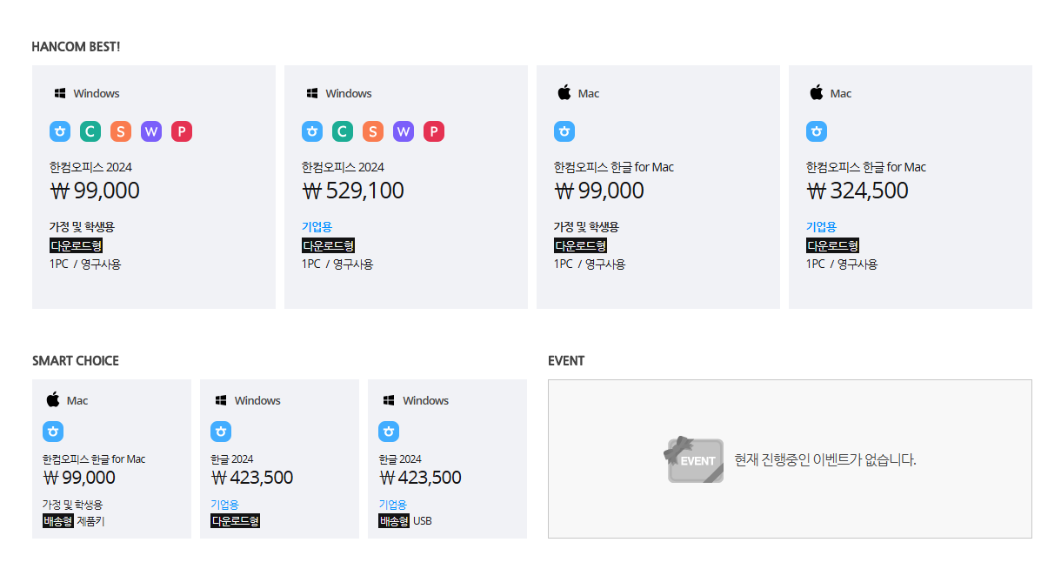Click the green C Cell icon in the ₩529,100 card
The height and width of the screenshot is (569, 1061).
(343, 131)
